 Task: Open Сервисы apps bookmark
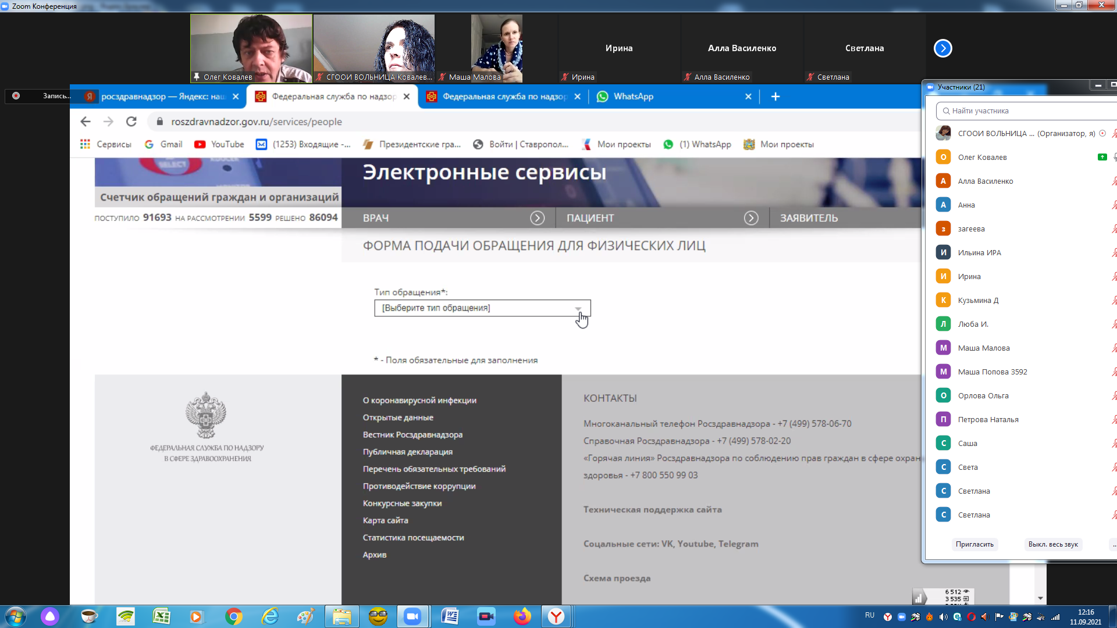[x=106, y=144]
